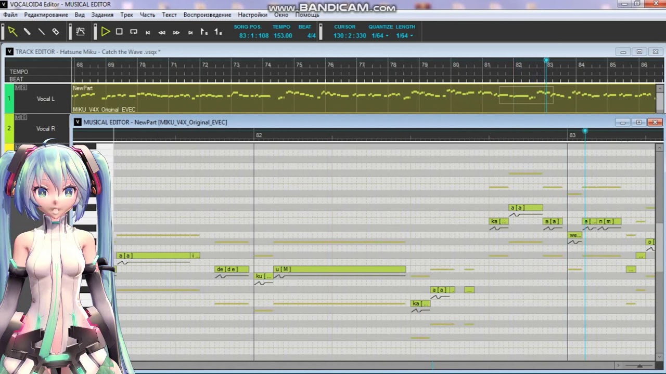The height and width of the screenshot is (374, 666).
Task: Select the Arrow pointer tool
Action: tap(12, 32)
